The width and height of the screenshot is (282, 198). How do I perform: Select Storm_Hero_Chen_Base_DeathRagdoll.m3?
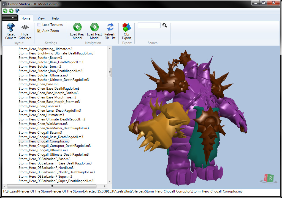tap(49, 88)
